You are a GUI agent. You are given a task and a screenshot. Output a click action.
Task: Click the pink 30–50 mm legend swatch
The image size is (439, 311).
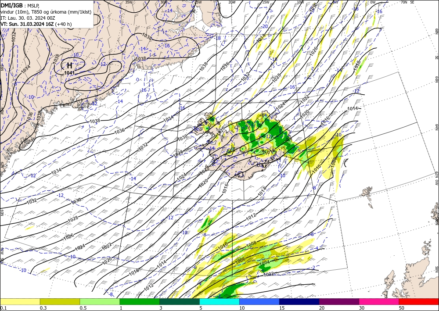pyautogui.click(x=379, y=301)
